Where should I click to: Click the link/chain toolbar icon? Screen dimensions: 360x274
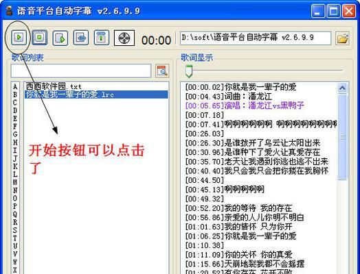[81, 37]
